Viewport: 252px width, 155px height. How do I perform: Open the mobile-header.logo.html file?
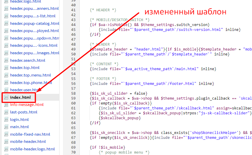[x=32, y=149]
